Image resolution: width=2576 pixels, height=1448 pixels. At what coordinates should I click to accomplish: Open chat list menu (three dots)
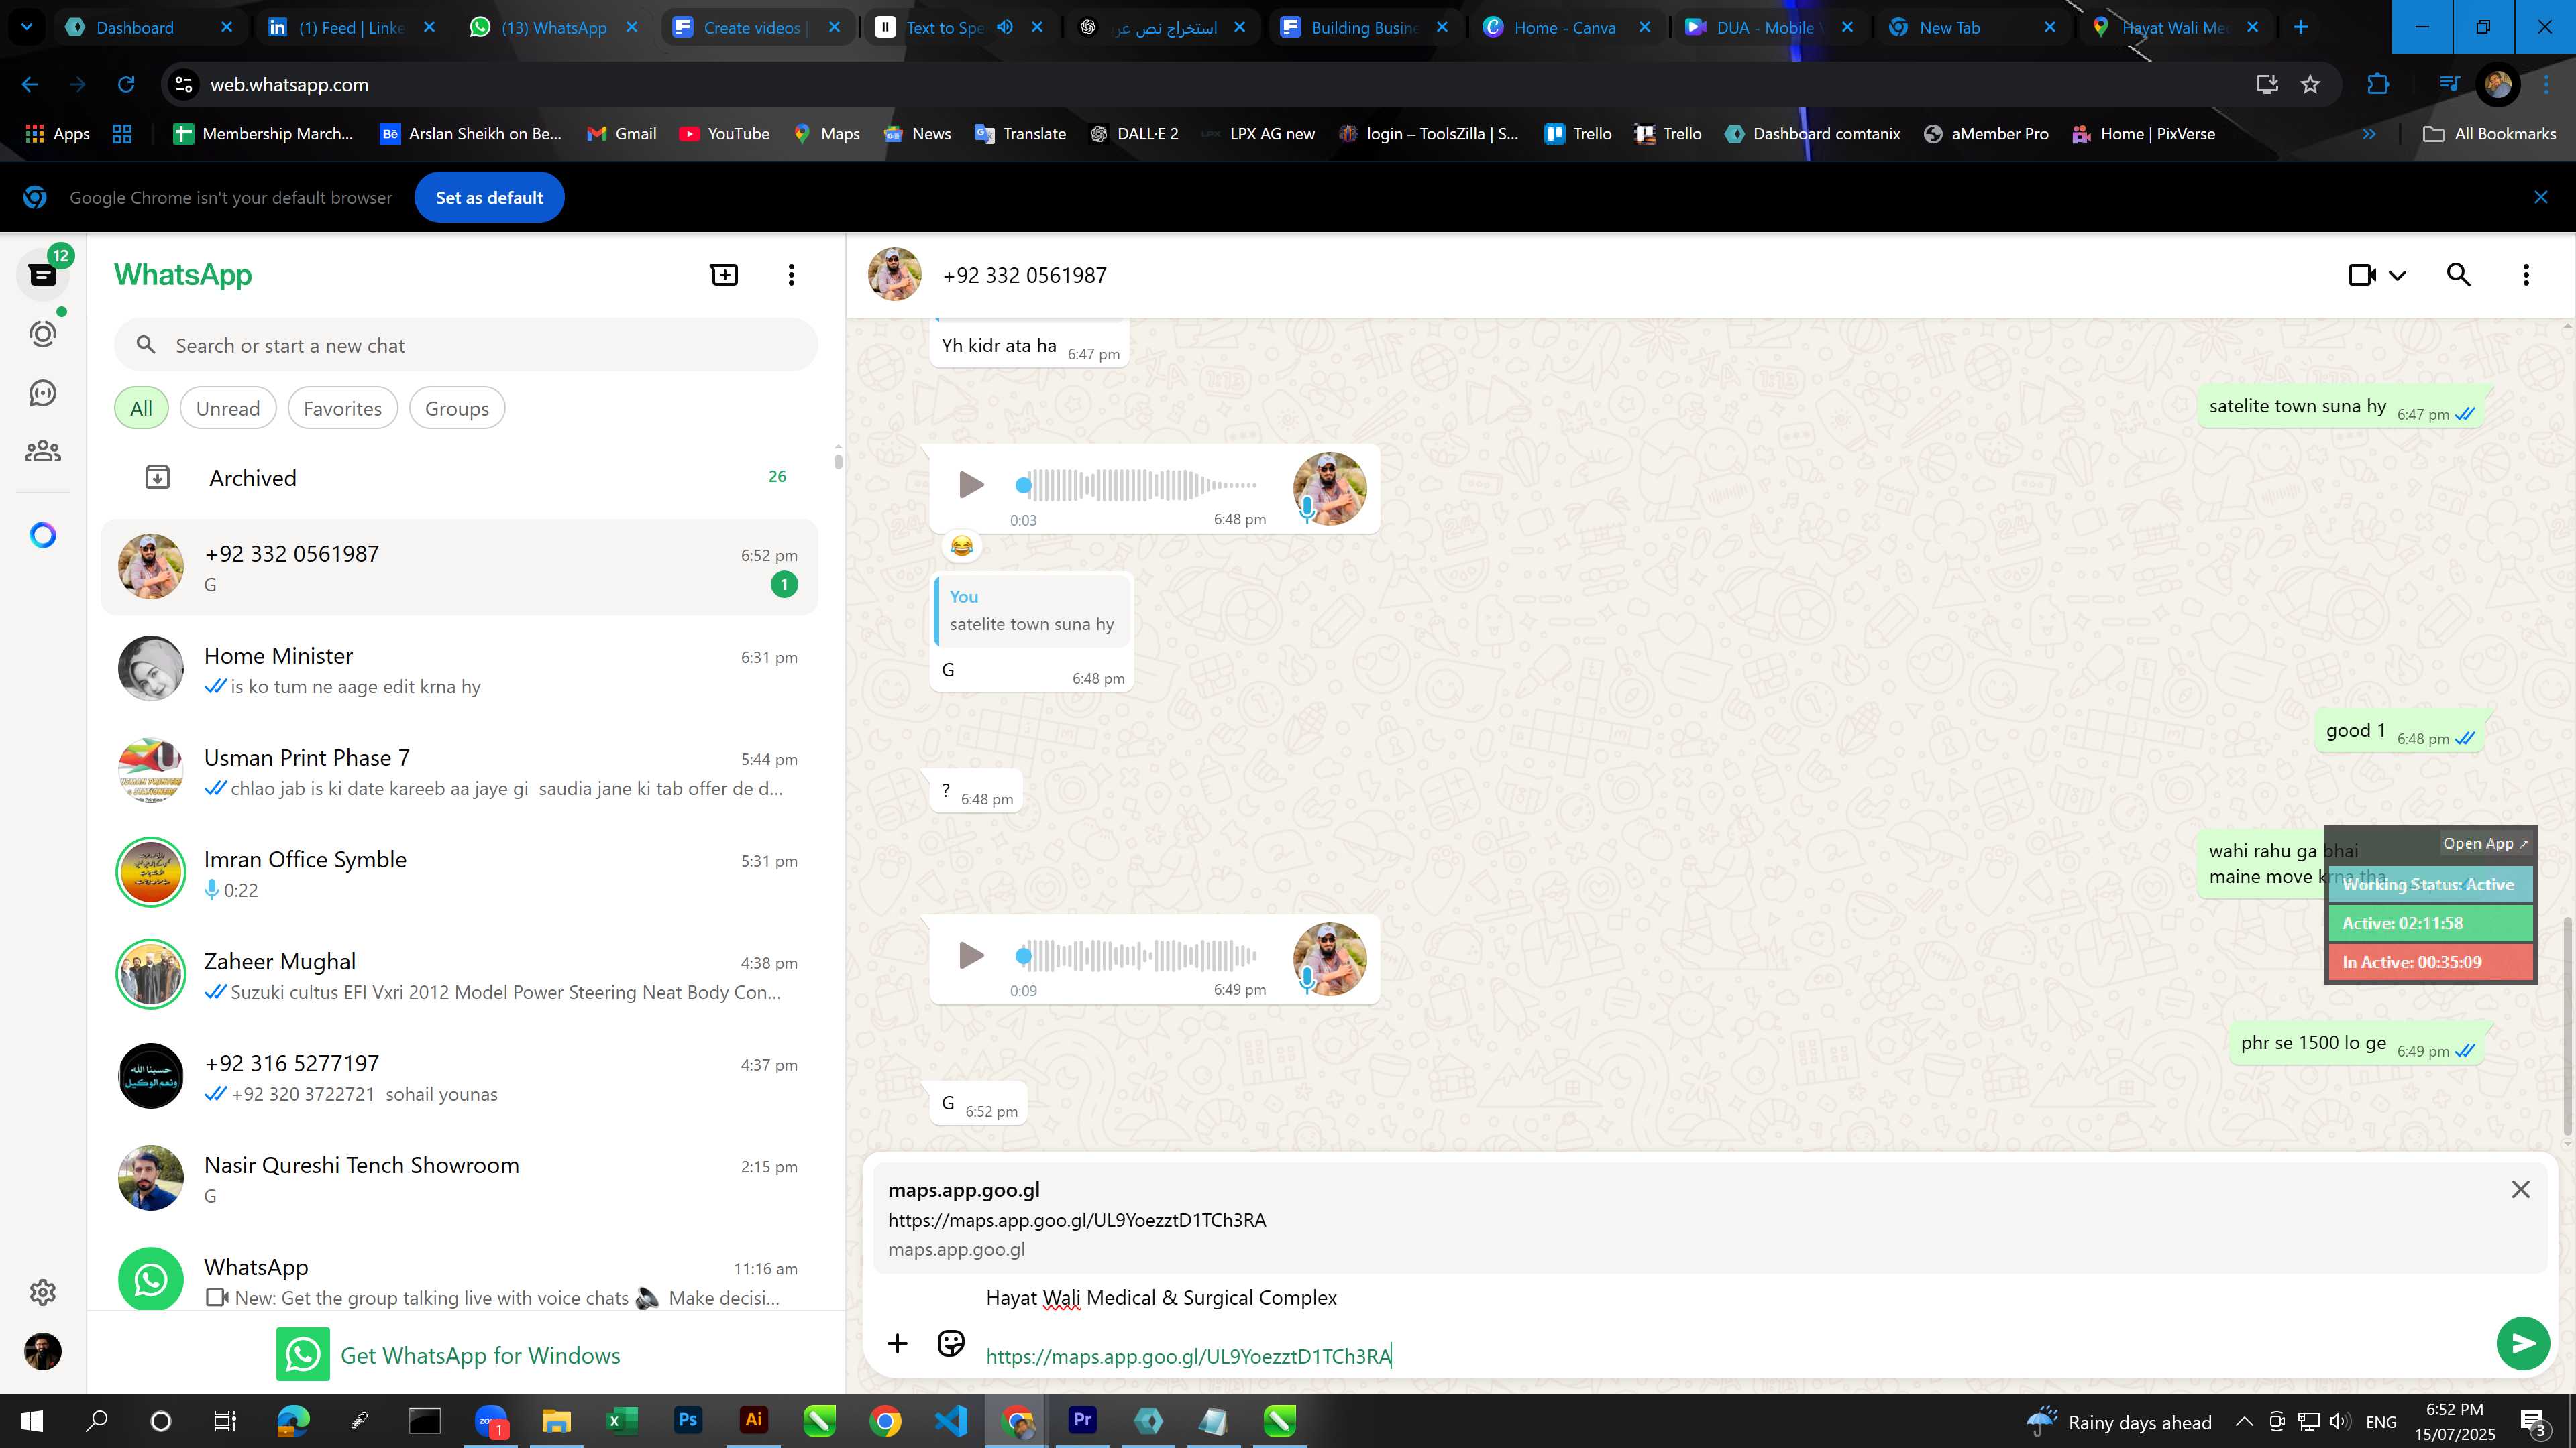[x=791, y=275]
